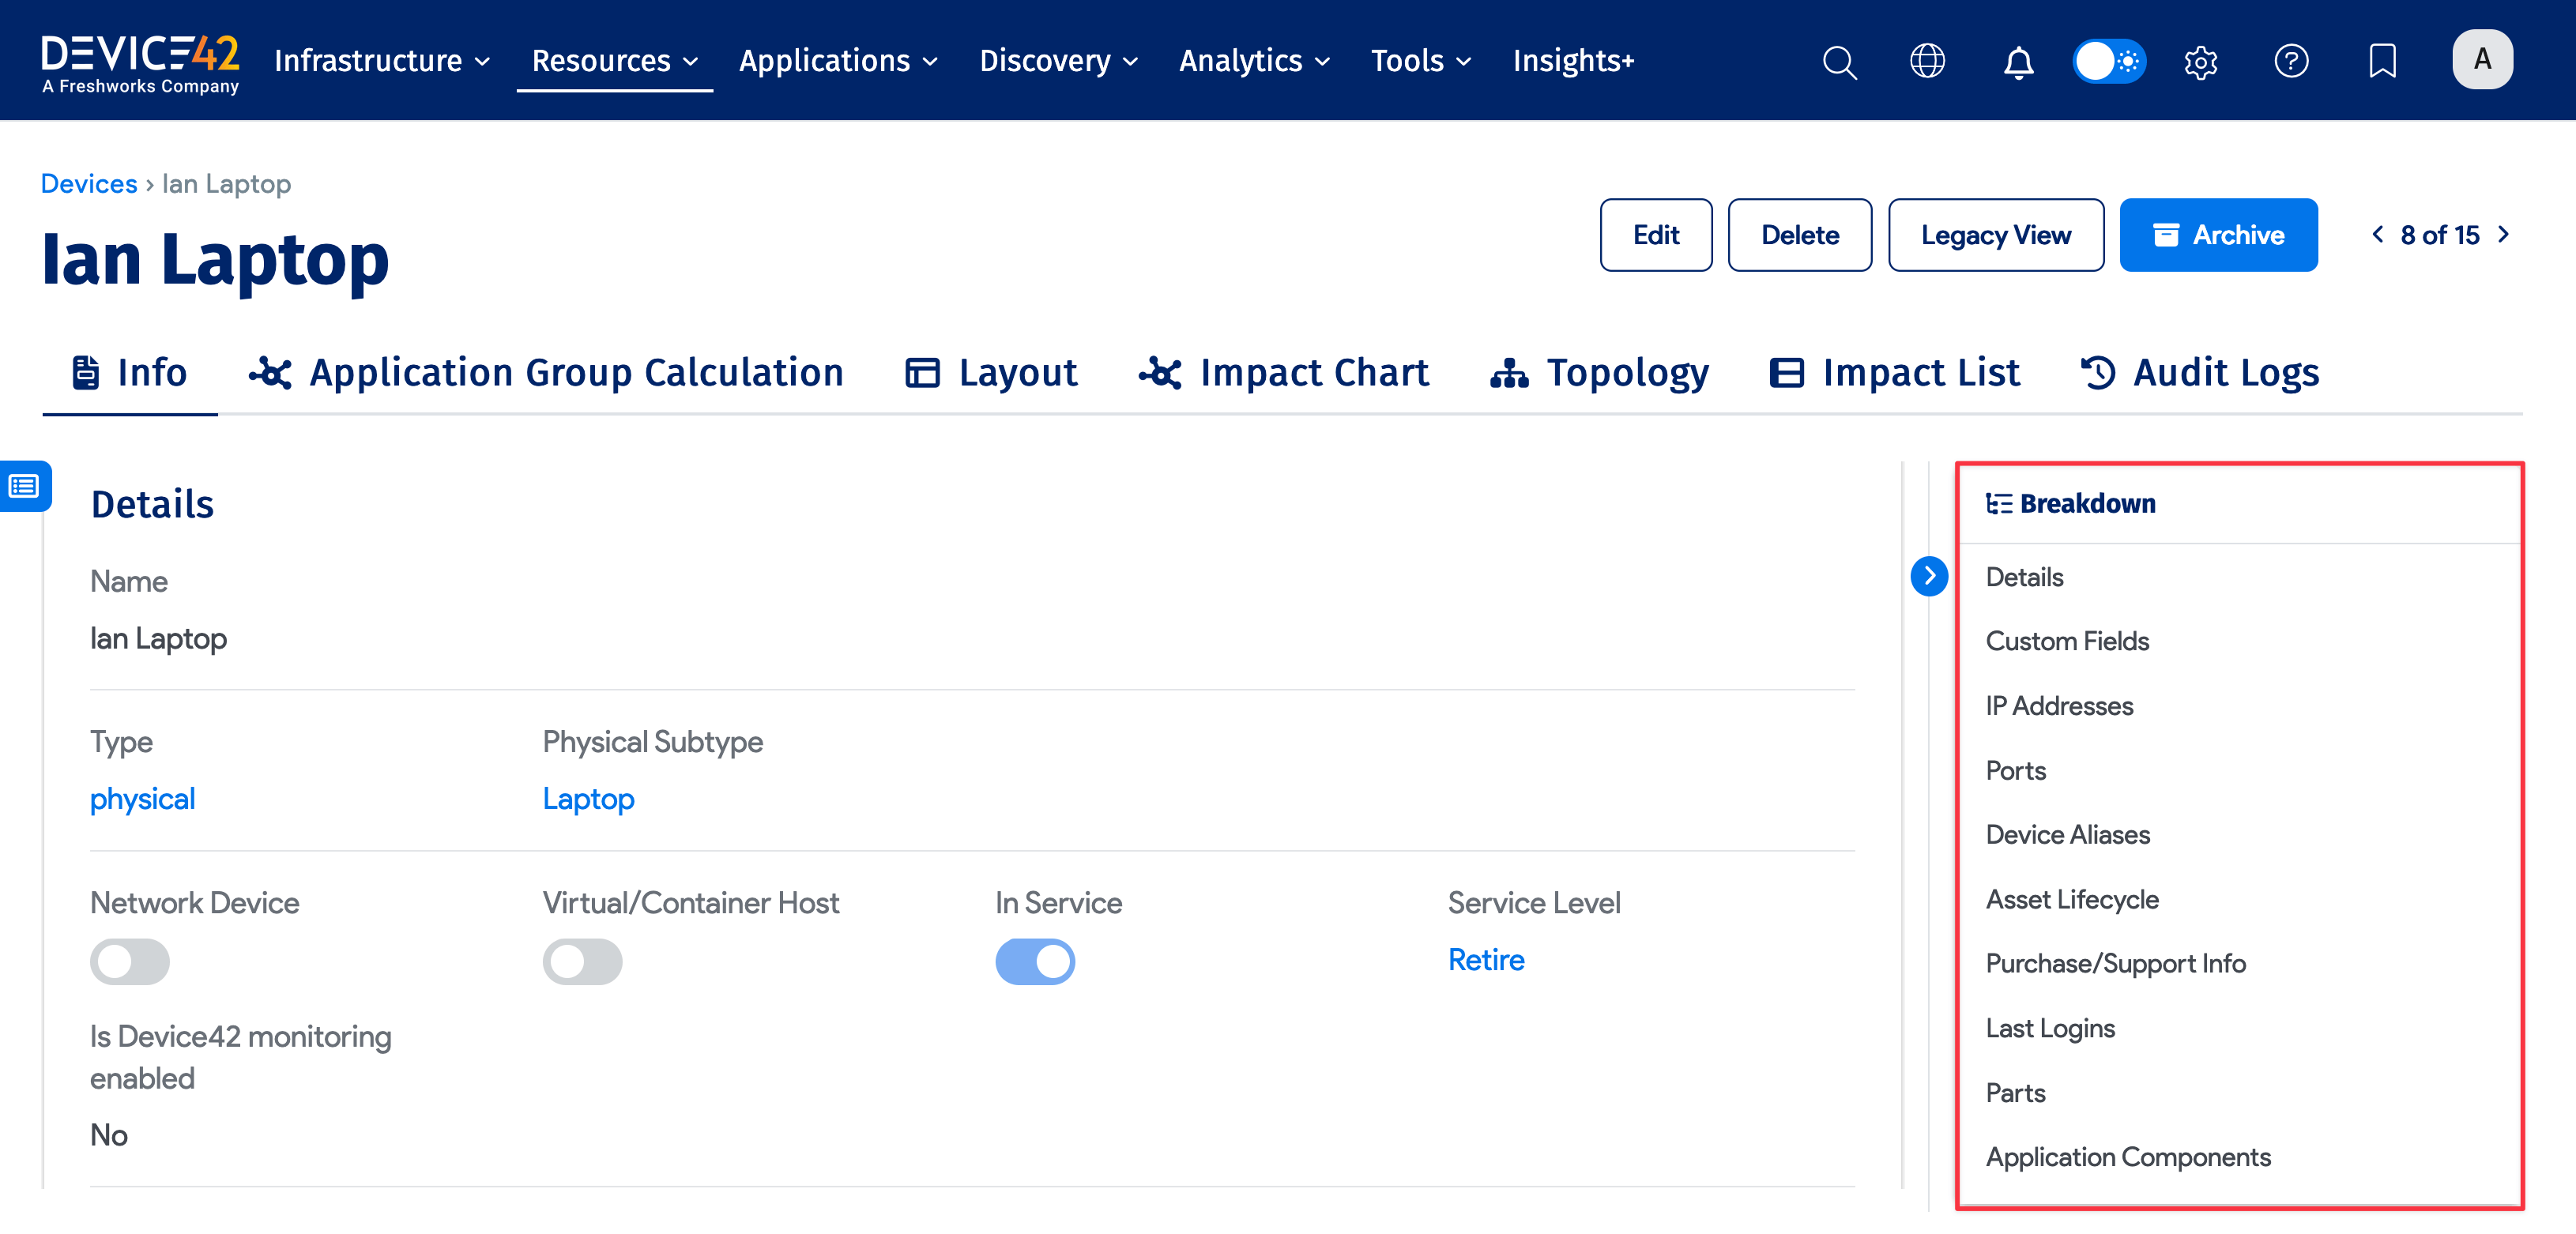Jump to Asset Lifecycle in Breakdown
Screen dimensions: 2576x1234
[2071, 899]
